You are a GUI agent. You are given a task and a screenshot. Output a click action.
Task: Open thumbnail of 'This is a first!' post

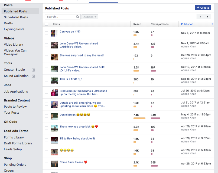pyautogui.click(x=54, y=81)
